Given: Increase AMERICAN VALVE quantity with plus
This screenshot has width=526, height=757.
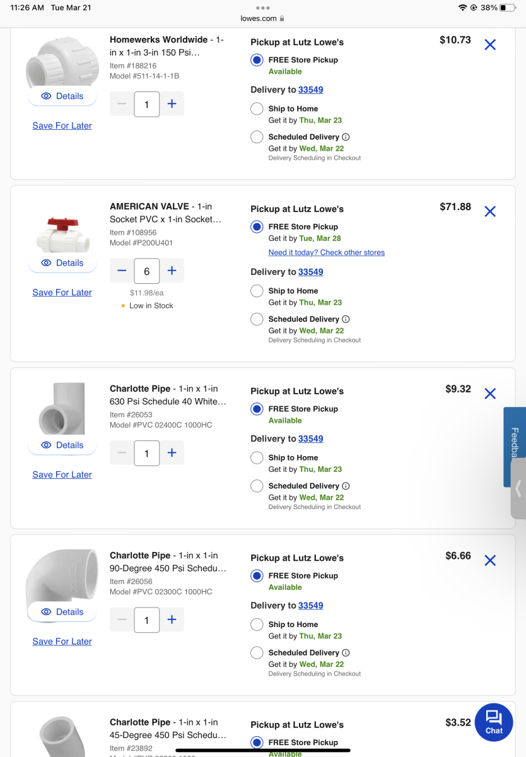Looking at the screenshot, I should point(172,271).
